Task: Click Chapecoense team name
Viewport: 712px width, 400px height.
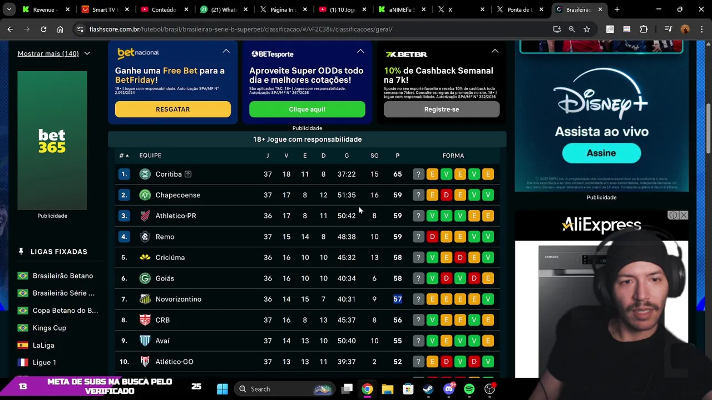Action: coord(178,195)
